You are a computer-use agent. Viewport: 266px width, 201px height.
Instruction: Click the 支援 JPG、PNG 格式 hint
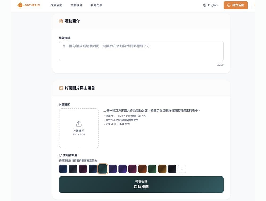[117, 124]
